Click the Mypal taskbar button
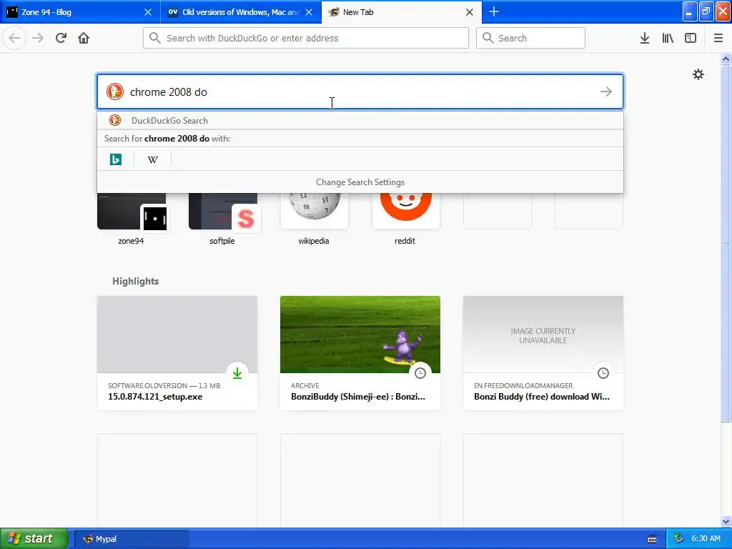Image resolution: width=732 pixels, height=549 pixels. (x=131, y=539)
